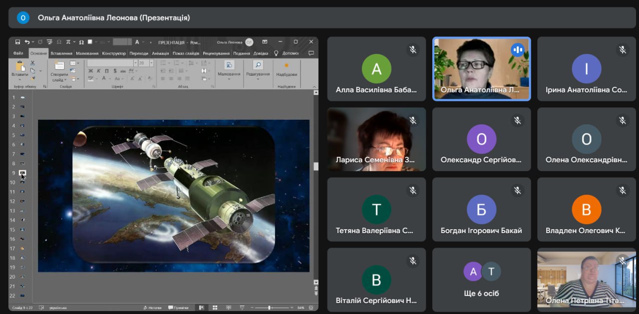Open the Ще 6 осіб participants tile
Screen dimensions: 639x314
click(x=481, y=280)
